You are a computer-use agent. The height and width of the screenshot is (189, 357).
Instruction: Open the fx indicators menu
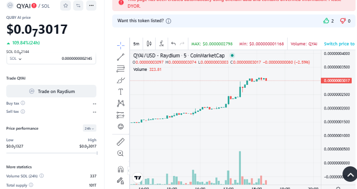pos(161,43)
